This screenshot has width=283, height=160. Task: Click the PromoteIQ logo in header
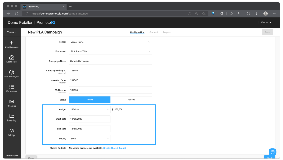click(x=46, y=22)
